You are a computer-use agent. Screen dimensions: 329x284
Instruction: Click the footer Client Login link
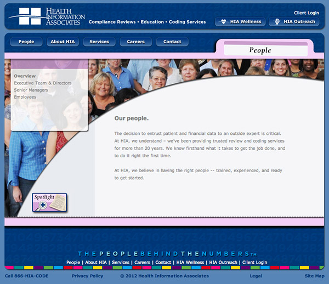click(255, 263)
